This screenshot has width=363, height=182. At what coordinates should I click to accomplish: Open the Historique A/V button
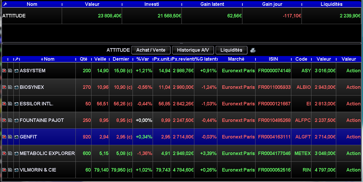193,50
